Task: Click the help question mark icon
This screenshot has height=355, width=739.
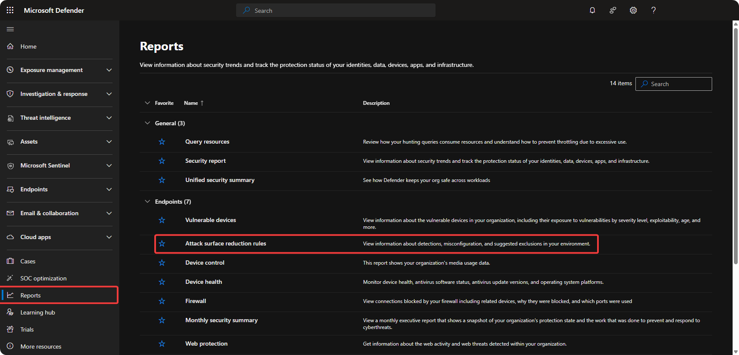Action: [653, 10]
